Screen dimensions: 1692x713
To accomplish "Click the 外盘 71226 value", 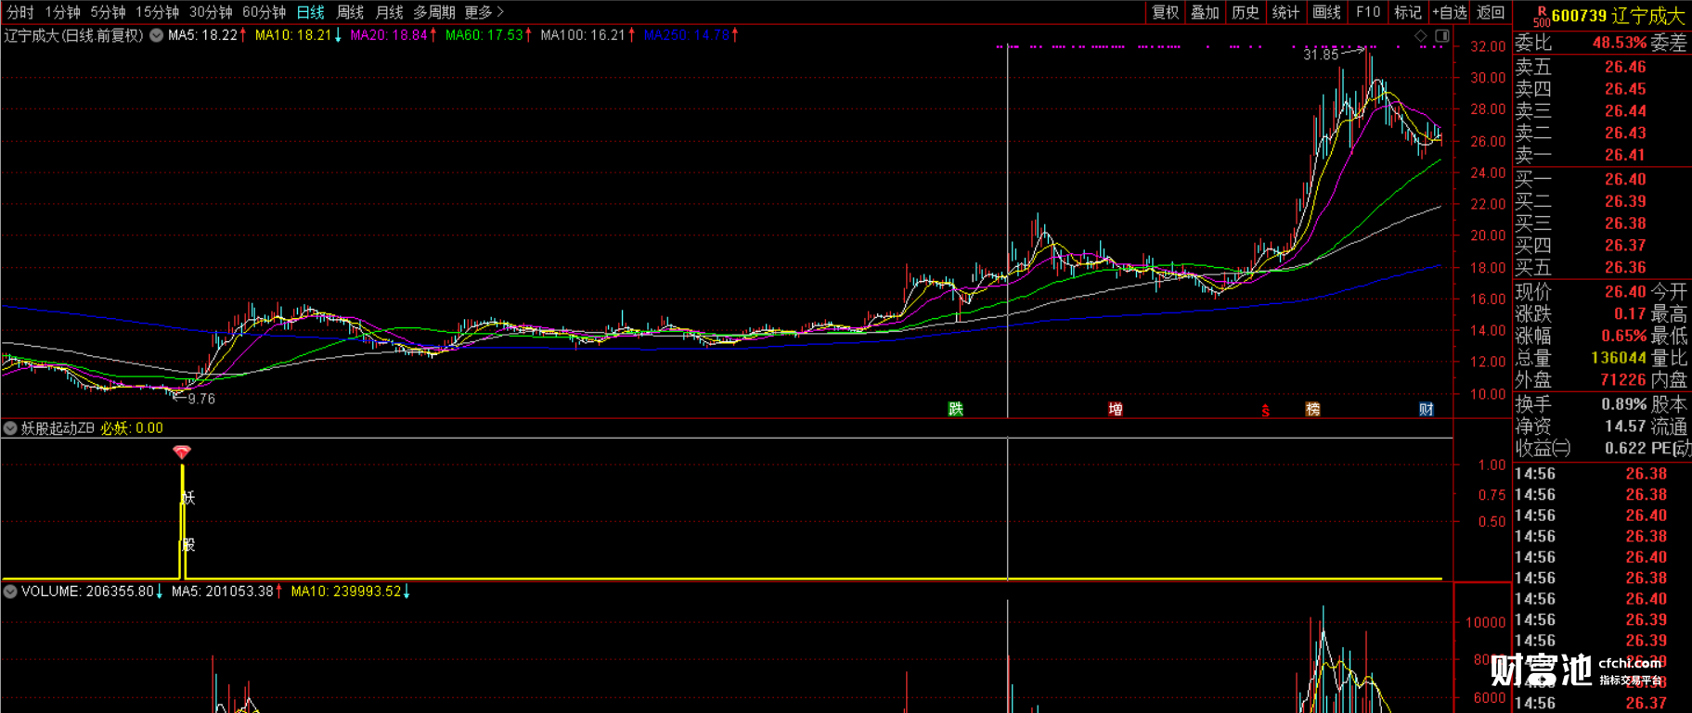I will (1622, 379).
